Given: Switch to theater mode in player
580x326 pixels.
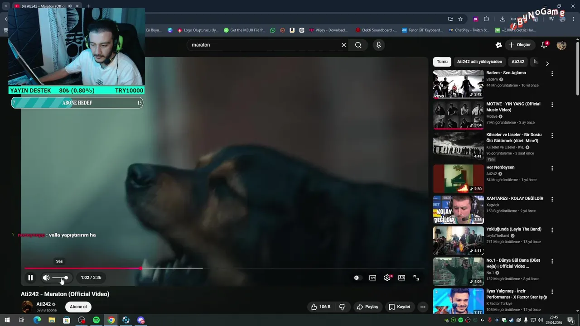Looking at the screenshot, I should [x=401, y=278].
